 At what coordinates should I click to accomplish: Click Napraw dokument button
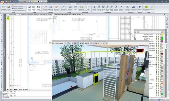[17, 8]
